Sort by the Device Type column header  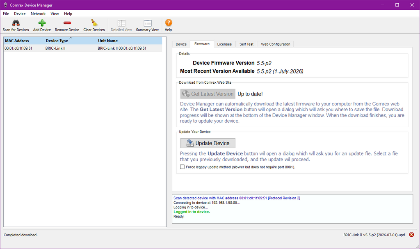(71, 41)
